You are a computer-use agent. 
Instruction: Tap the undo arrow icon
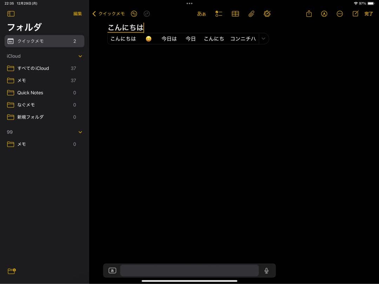pos(134,14)
